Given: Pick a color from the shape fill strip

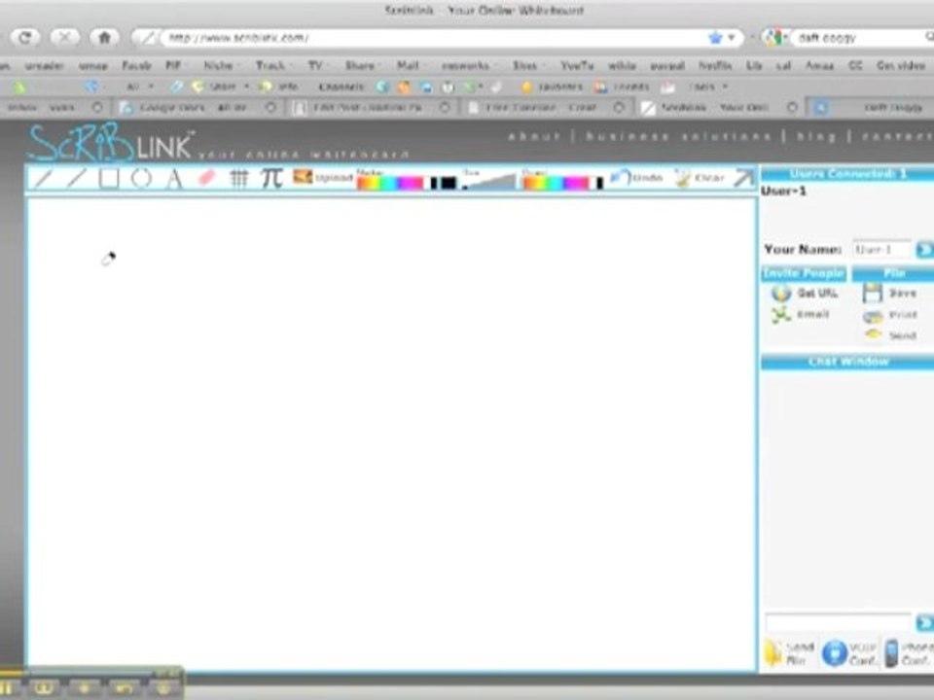Looking at the screenshot, I should (557, 184).
